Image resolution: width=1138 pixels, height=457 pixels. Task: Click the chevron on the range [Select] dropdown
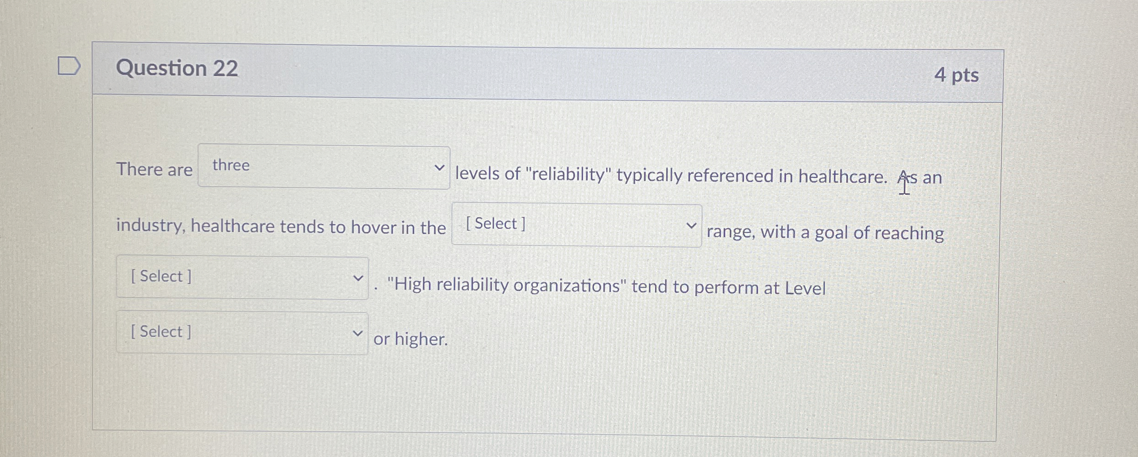691,225
